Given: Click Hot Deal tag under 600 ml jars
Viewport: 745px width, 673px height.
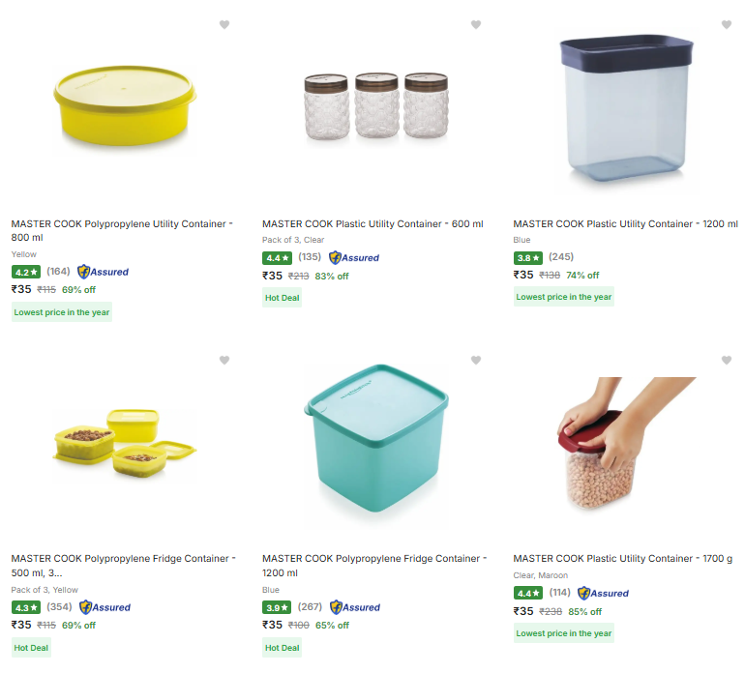Looking at the screenshot, I should (283, 298).
